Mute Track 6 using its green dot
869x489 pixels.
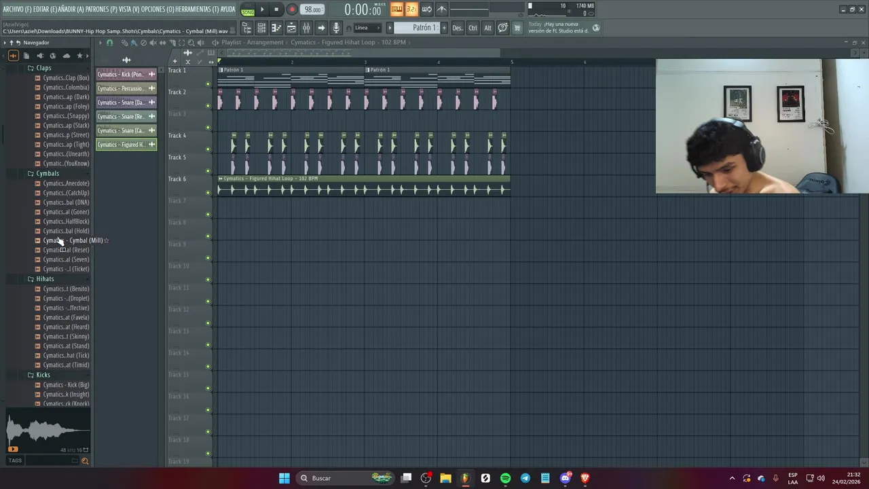point(208,193)
